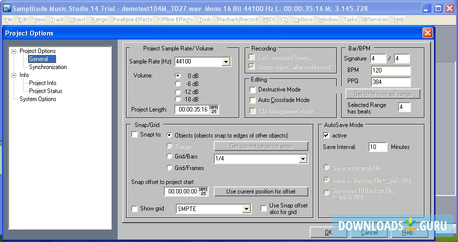The height and width of the screenshot is (242, 458).
Task: Open the Tasks menu
Action: (350, 19)
